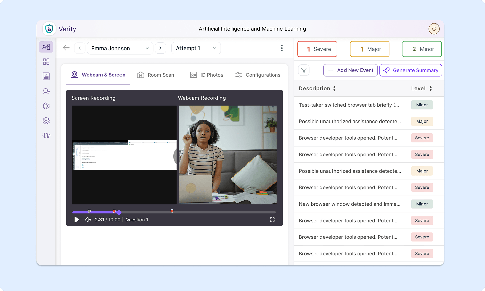Select 'New browser window detected' event

click(x=369, y=204)
